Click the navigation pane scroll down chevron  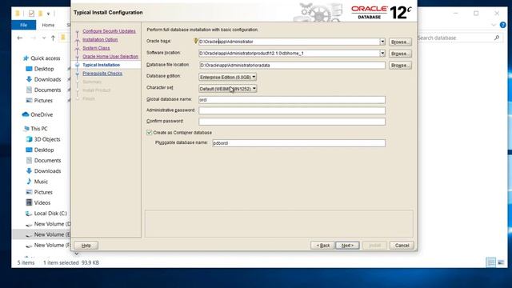(x=76, y=254)
